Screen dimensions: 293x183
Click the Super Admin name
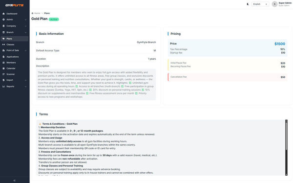coord(285,3)
